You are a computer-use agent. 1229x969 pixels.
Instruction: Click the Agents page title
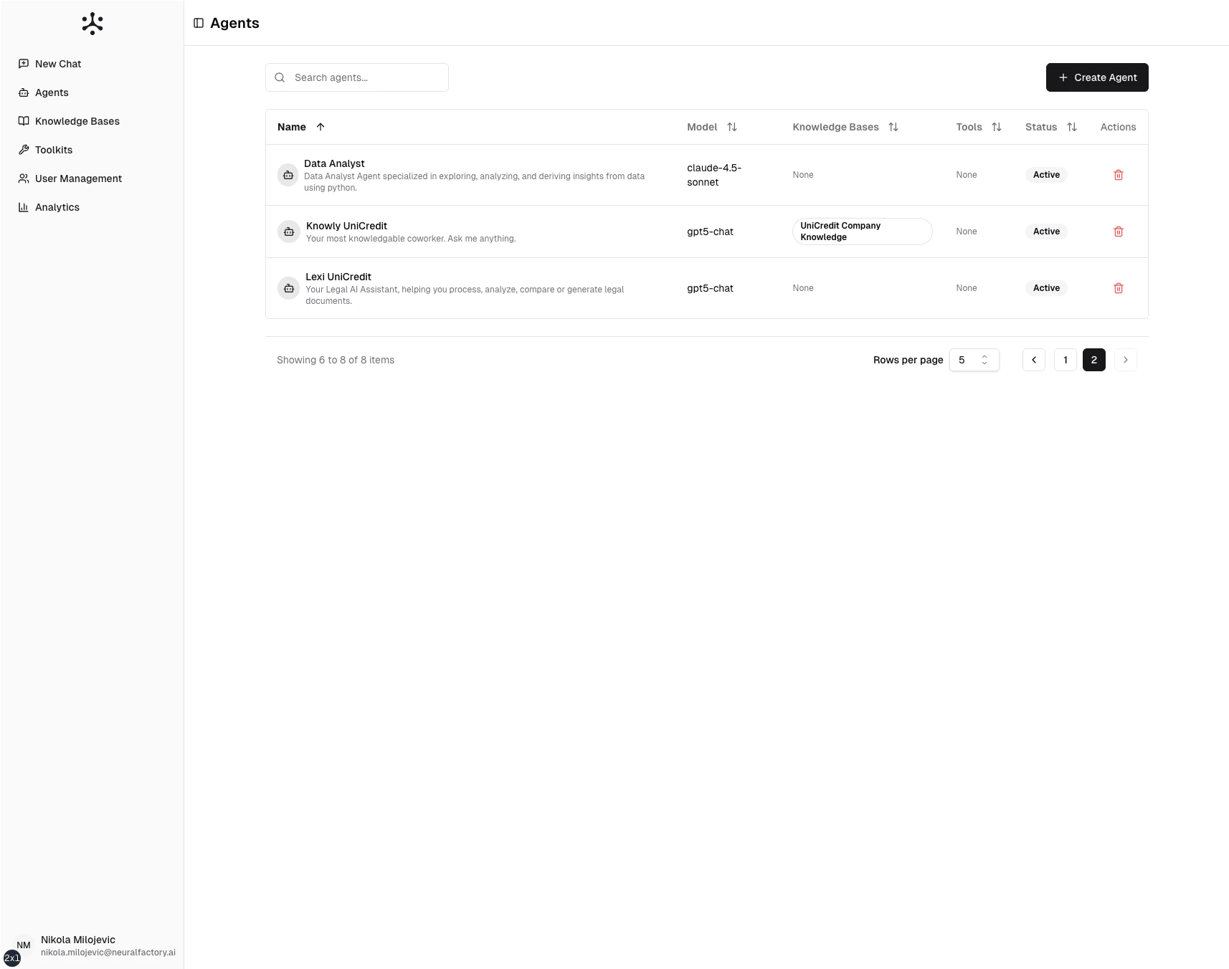(234, 23)
